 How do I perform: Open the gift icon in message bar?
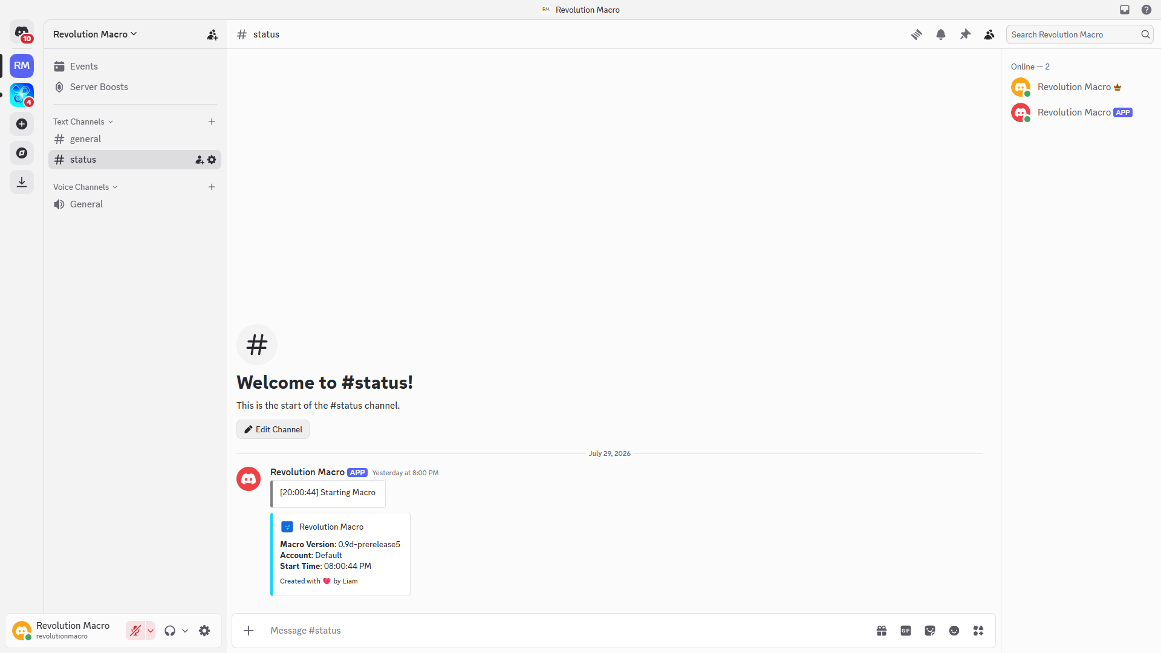pyautogui.click(x=882, y=631)
